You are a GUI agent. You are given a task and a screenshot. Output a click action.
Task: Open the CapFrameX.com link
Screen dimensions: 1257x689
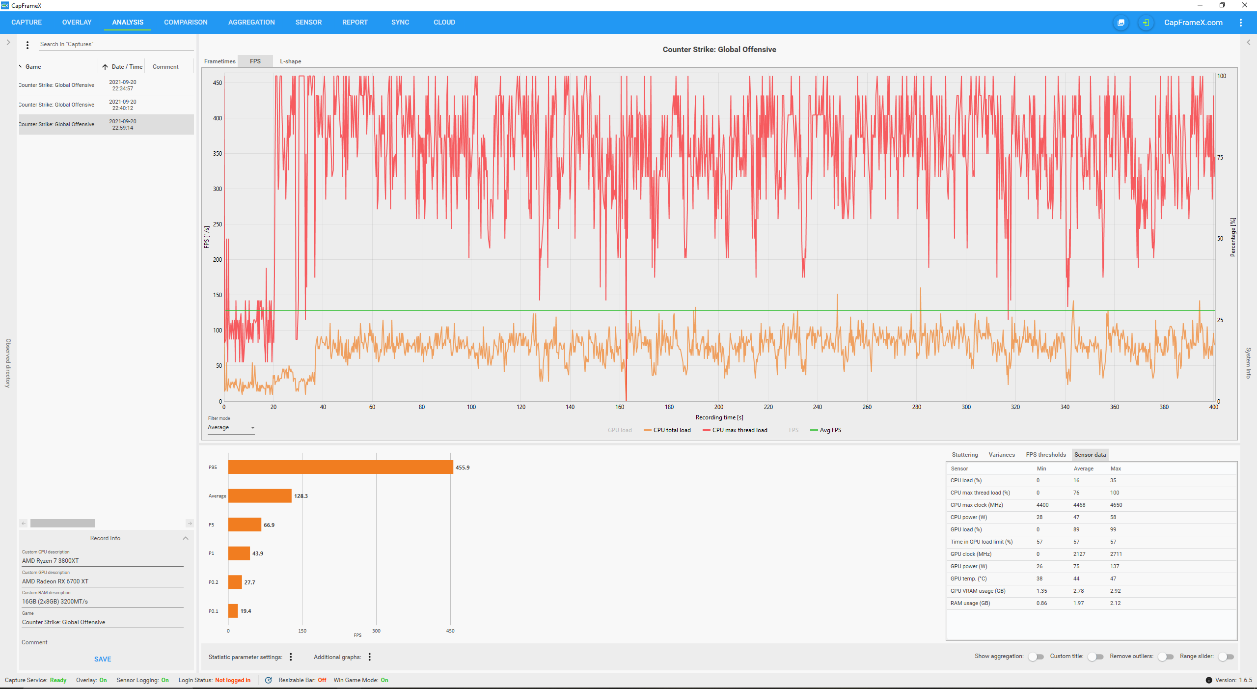coord(1193,23)
